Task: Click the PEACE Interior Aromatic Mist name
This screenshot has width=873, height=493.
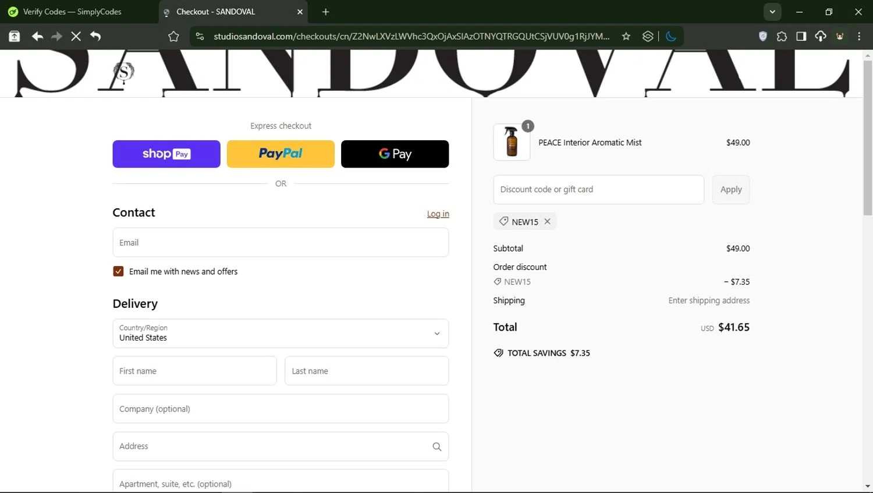Action: 590,143
